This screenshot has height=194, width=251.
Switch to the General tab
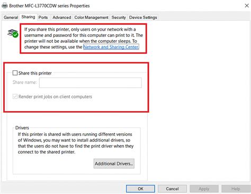tap(11, 17)
